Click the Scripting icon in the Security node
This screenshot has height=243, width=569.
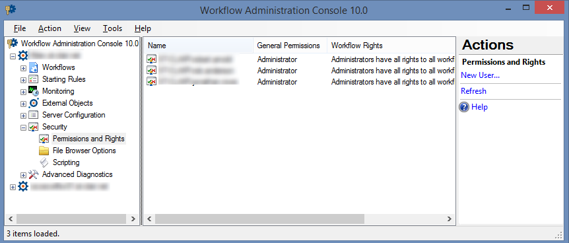[44, 162]
